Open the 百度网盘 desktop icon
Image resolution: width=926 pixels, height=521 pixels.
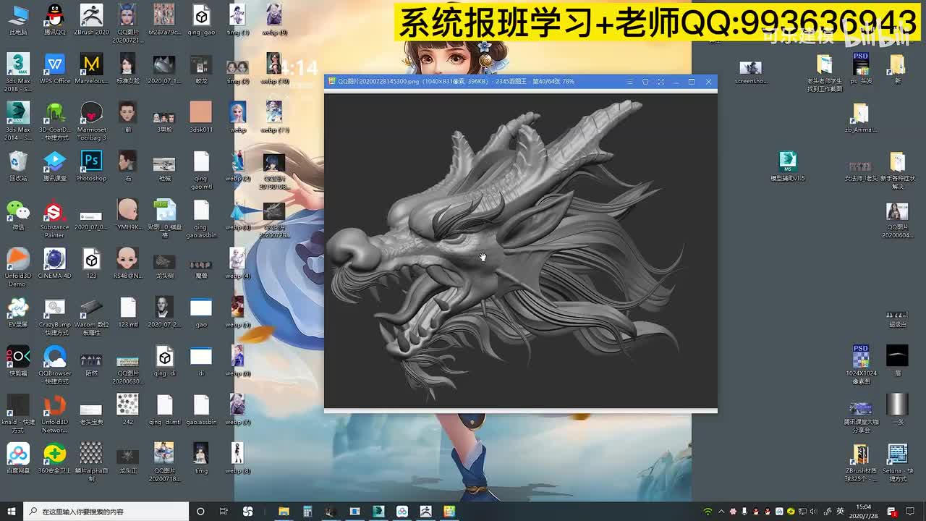17,459
